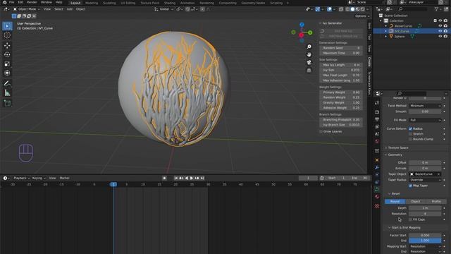Viewport: 451px width, 254px height.
Task: Click the Add New Ivy button
Action: coord(341,31)
